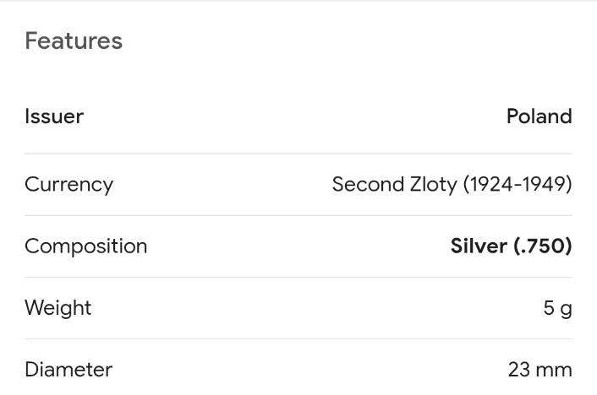This screenshot has height=395, width=597.
Task: Click the 23 mm diameter value
Action: [x=539, y=370]
